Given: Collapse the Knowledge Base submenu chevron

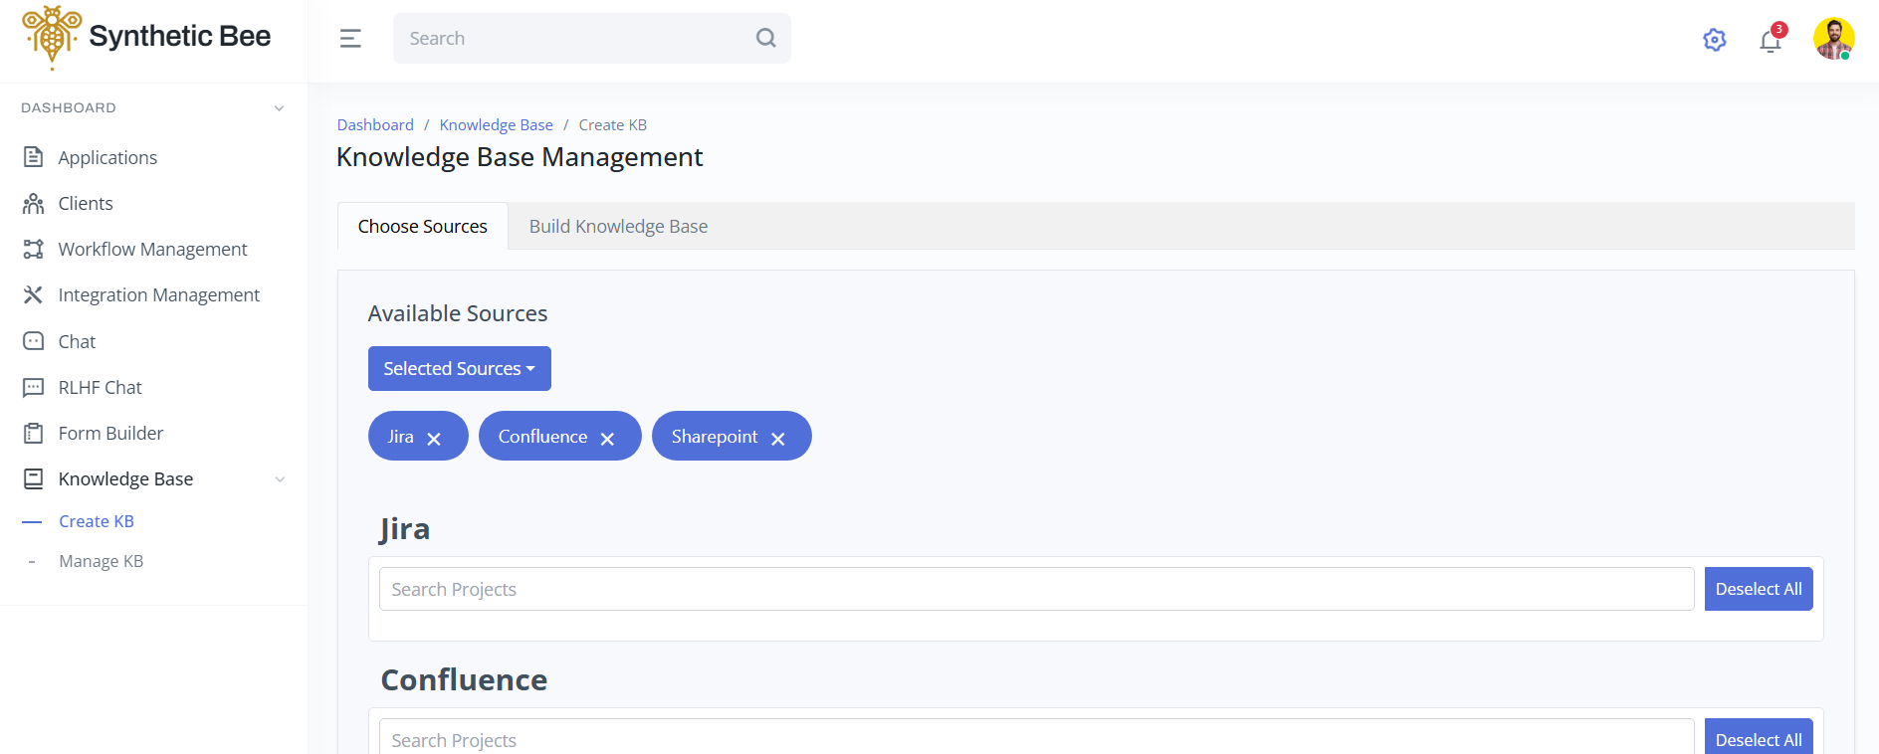Looking at the screenshot, I should click(x=280, y=479).
